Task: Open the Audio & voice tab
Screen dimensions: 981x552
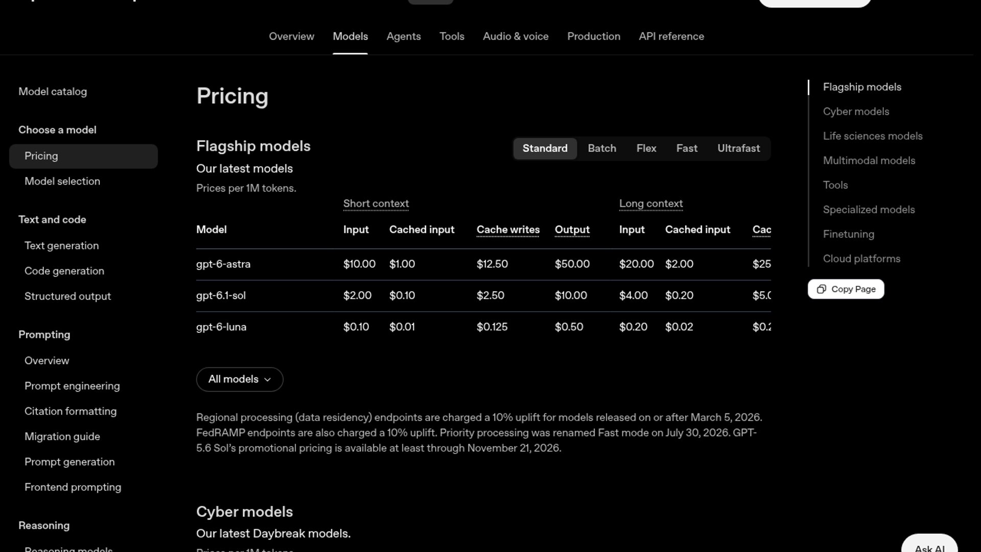Action: [x=516, y=36]
